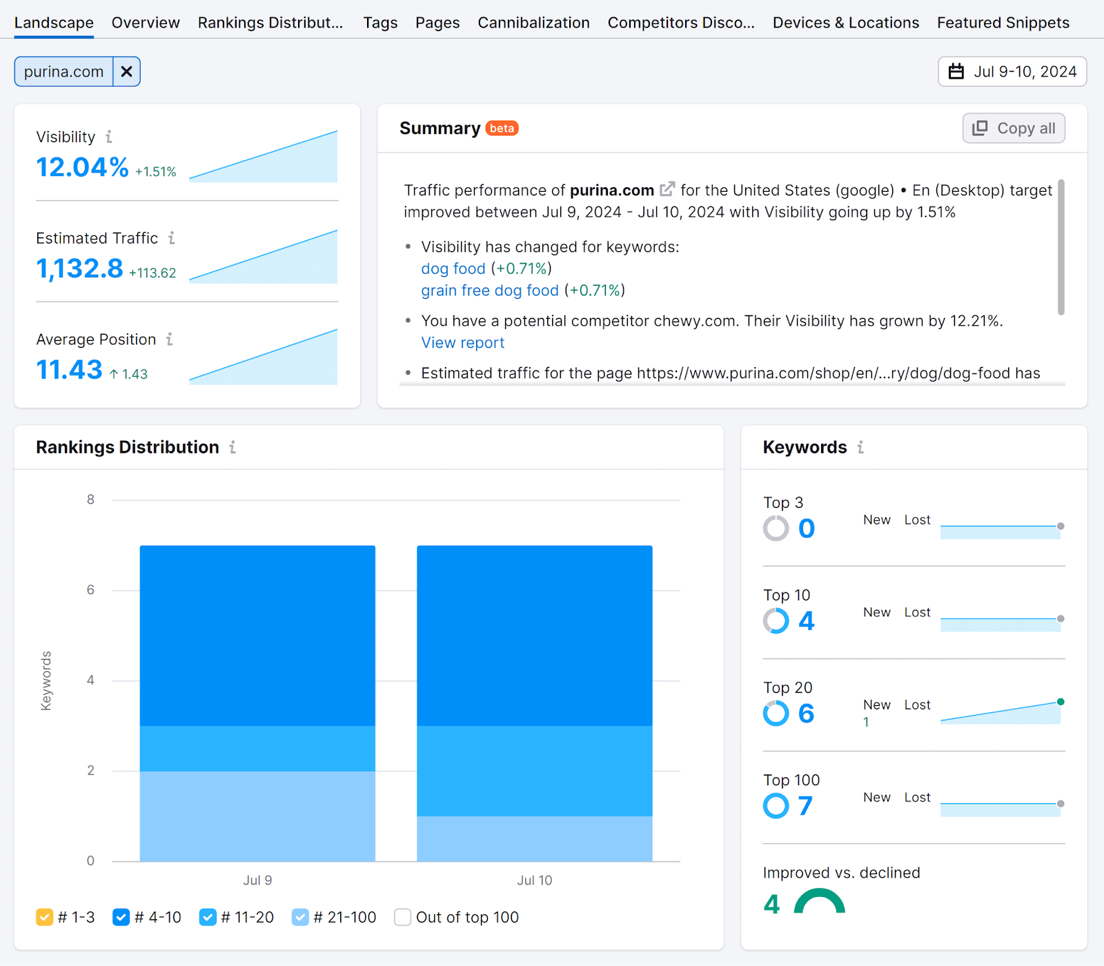
Task: Open the dog food keyword link
Action: [x=453, y=268]
